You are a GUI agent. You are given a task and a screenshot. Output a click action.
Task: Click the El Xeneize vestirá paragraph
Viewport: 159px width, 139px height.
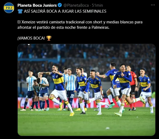pos(80,25)
